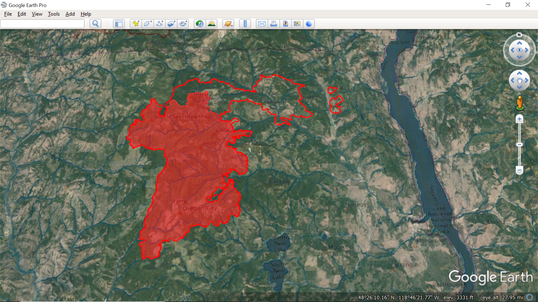Select the Add Polygon tool

click(148, 24)
